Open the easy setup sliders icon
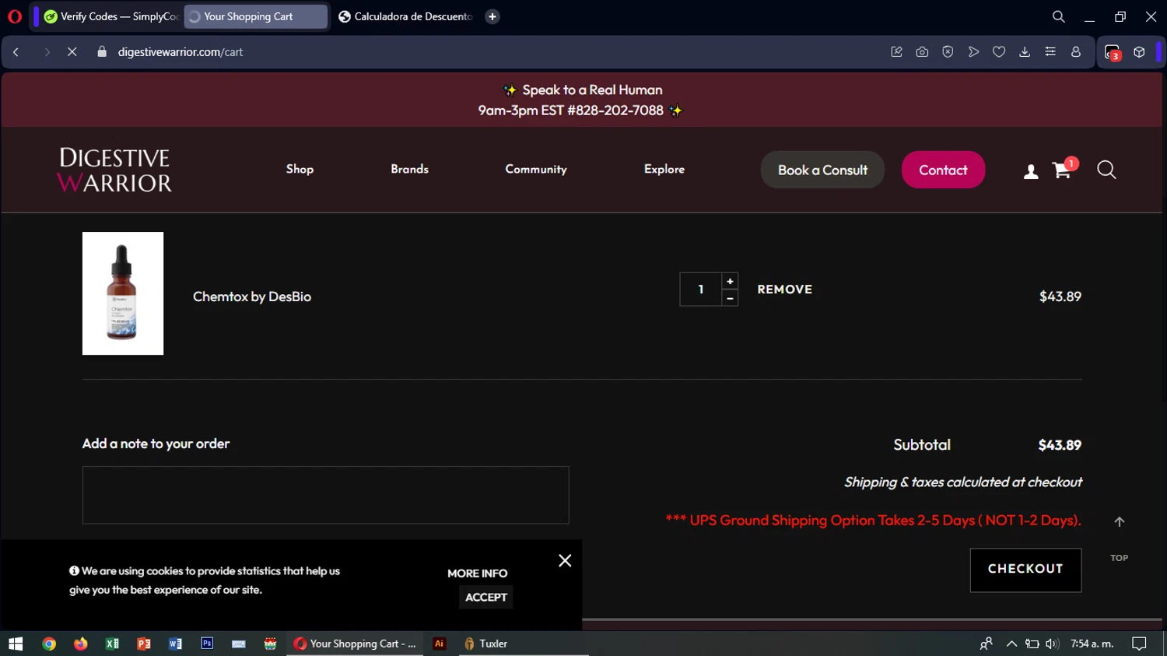 click(x=1050, y=52)
